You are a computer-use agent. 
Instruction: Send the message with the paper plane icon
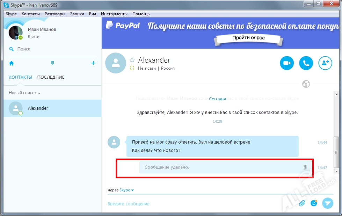coord(327,203)
